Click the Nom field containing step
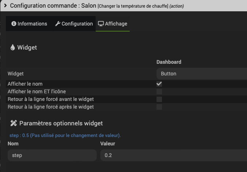This screenshot has width=247, height=172. (x=52, y=155)
